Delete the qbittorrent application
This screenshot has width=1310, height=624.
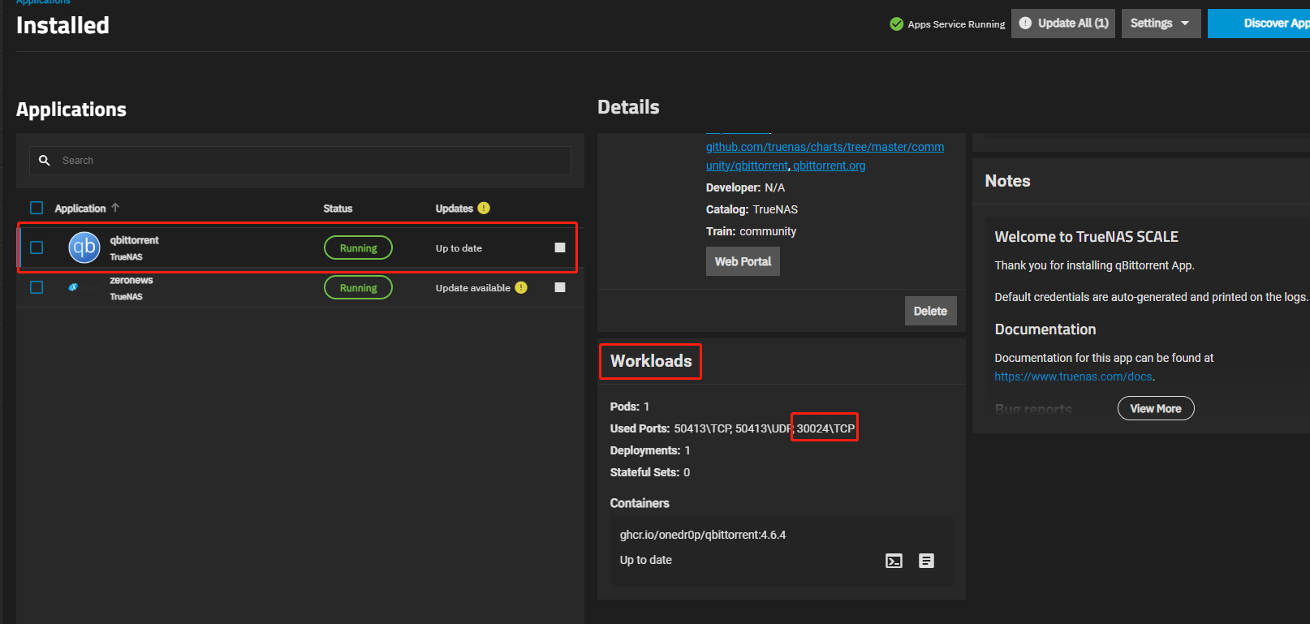[930, 311]
